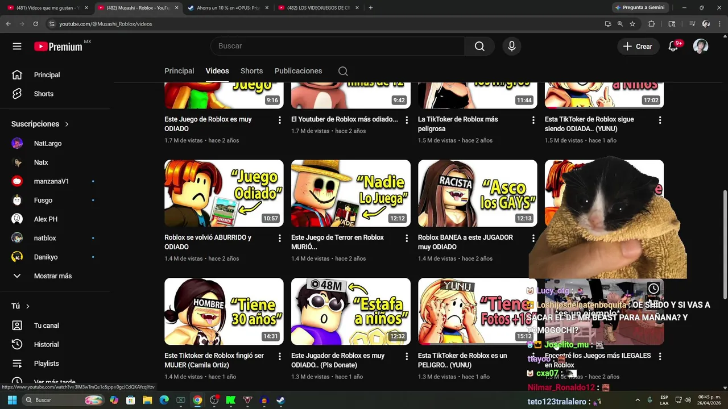Install app icon in address bar
This screenshot has width=728, height=409.
pos(608,24)
